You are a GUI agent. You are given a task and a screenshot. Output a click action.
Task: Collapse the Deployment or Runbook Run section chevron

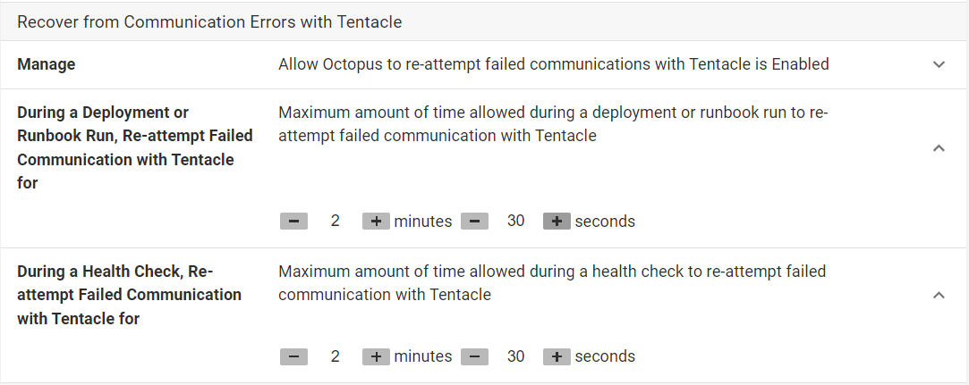click(x=939, y=148)
